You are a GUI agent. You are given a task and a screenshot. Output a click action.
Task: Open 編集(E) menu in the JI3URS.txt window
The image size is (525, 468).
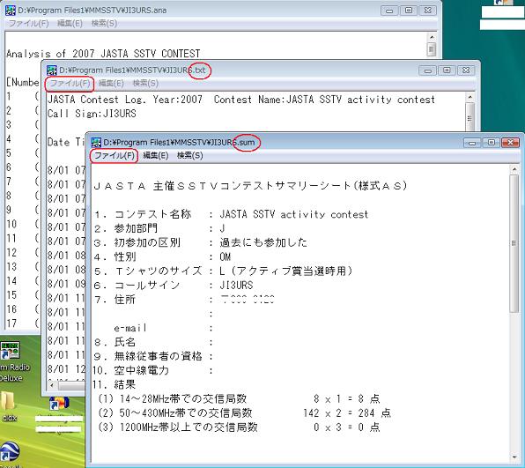[x=111, y=83]
